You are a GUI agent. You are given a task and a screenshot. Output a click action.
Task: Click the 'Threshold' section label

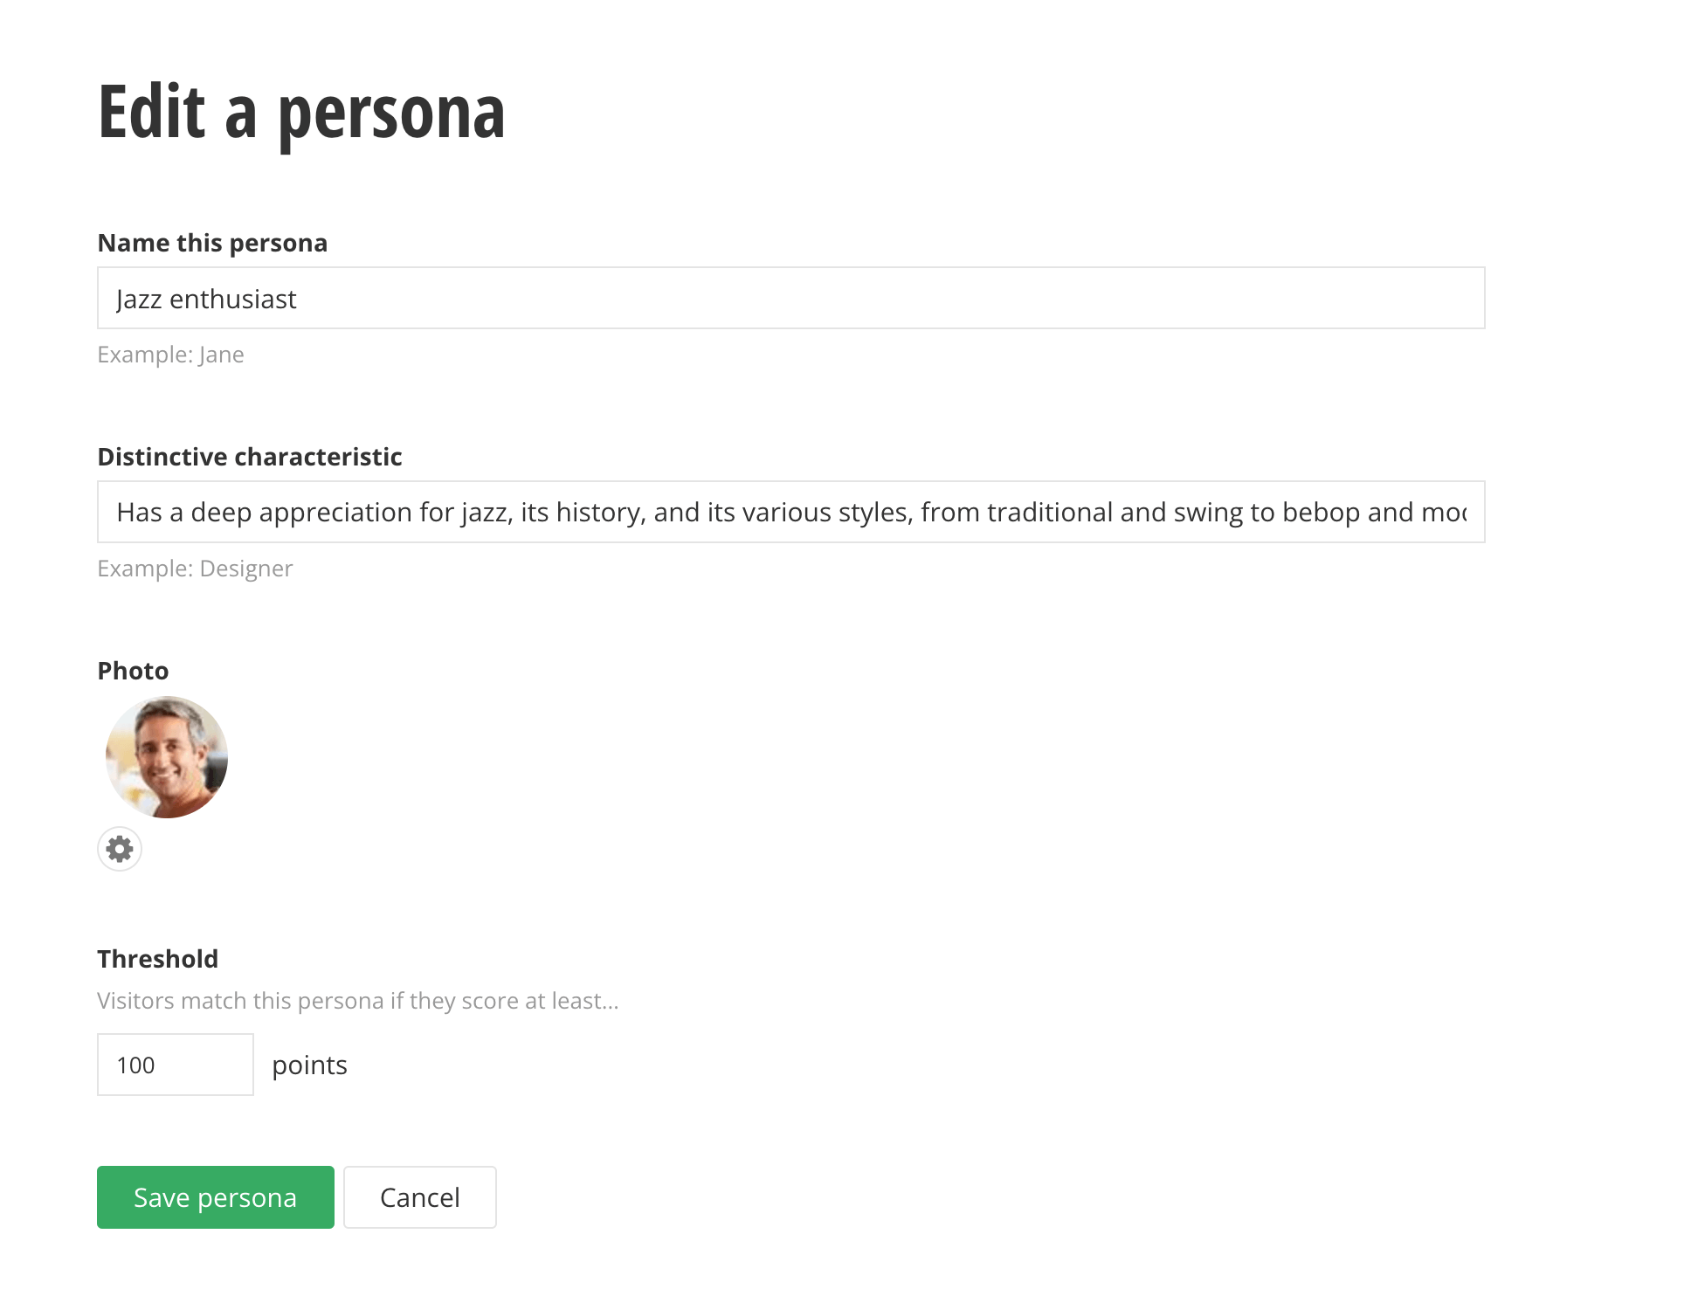click(x=158, y=959)
